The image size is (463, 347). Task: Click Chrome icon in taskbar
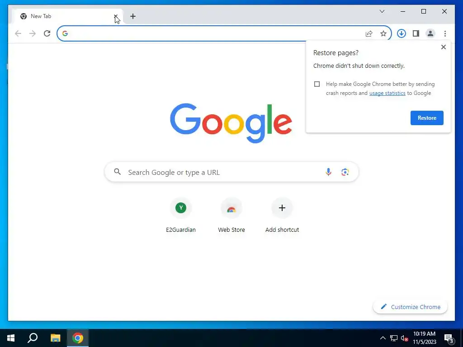click(x=78, y=338)
